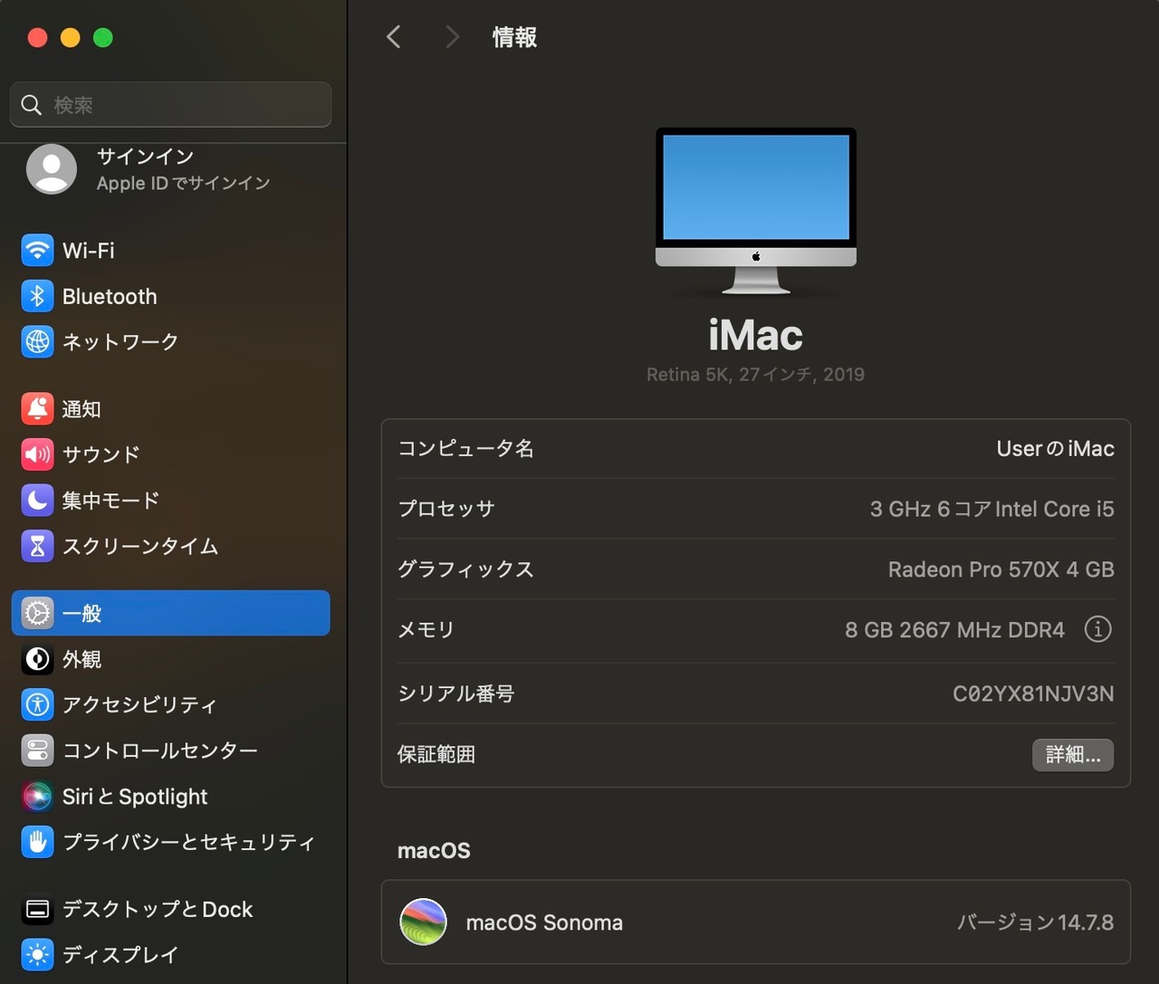
Task: Click Radeon Pro 570X 4 GB text
Action: (x=1001, y=569)
